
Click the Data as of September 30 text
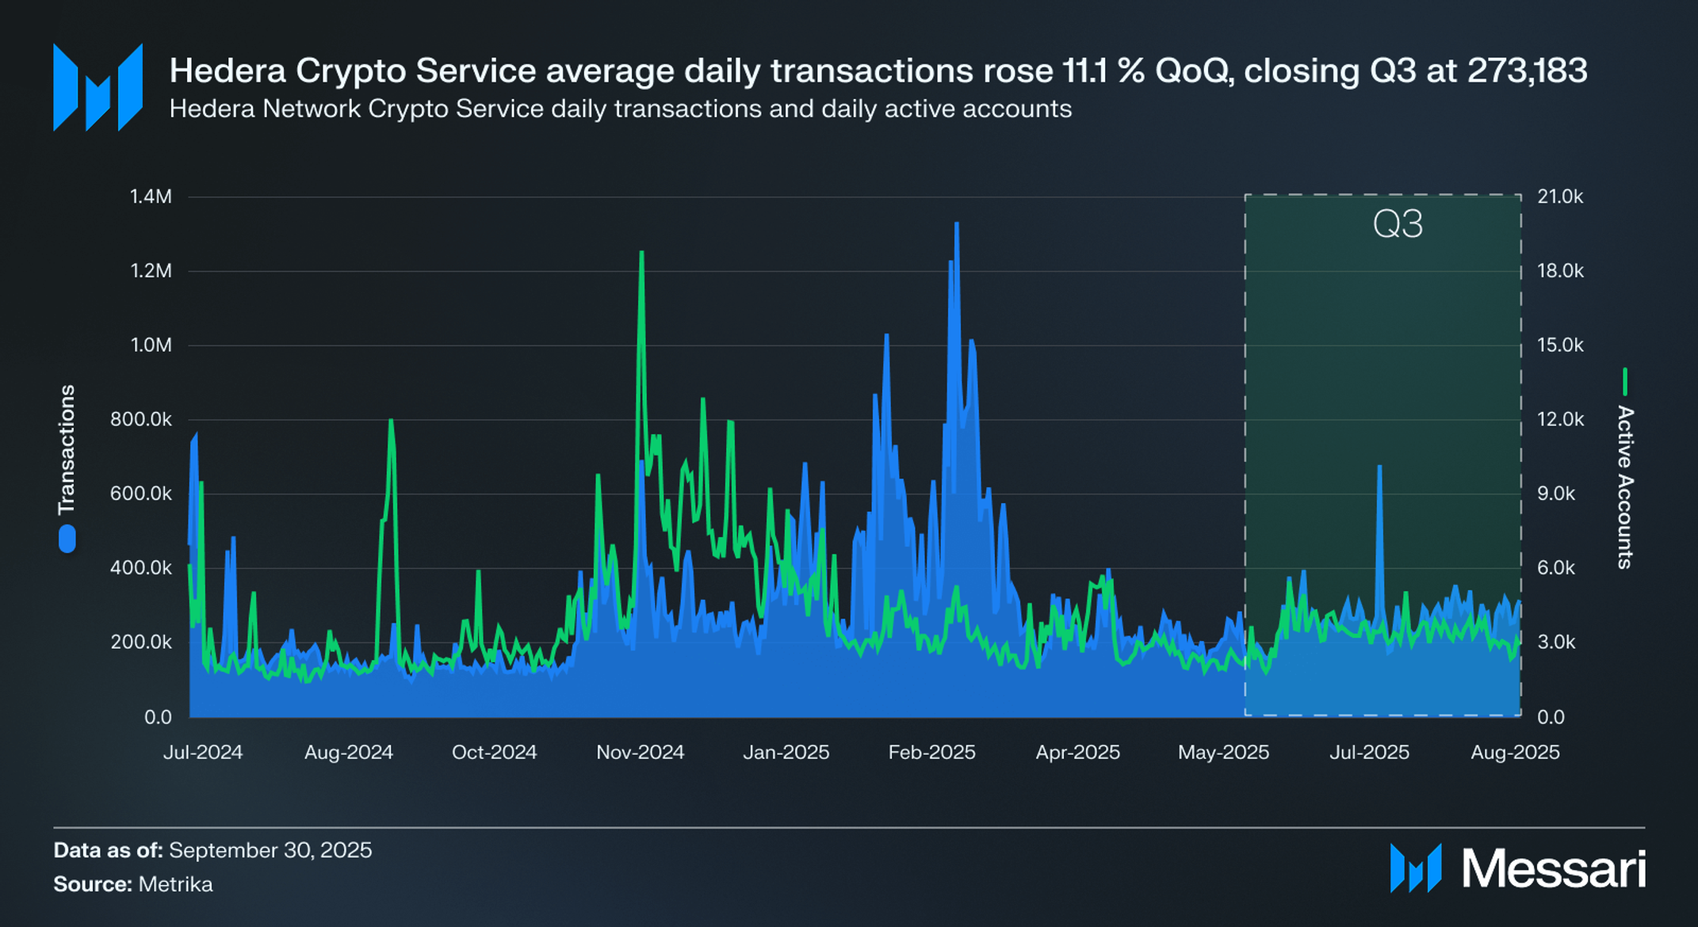click(x=212, y=850)
